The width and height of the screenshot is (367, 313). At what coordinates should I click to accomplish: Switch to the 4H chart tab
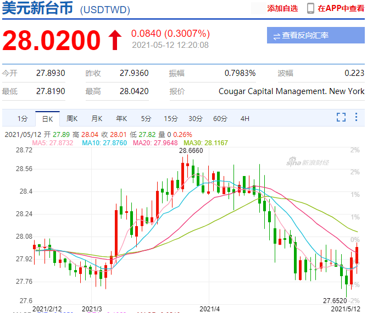coord(245,118)
